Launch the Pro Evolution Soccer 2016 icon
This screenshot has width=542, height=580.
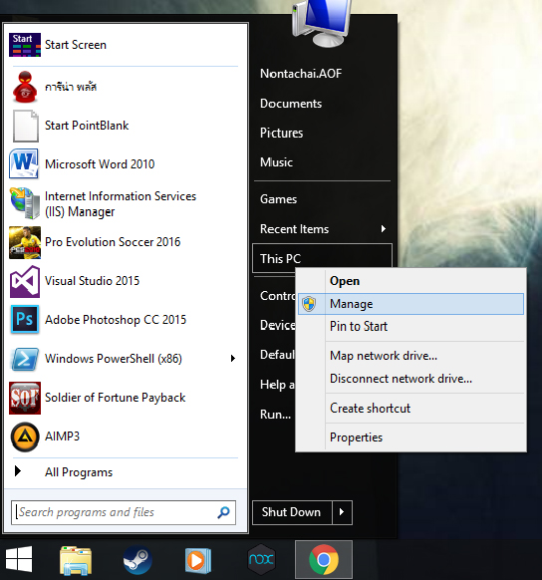[x=25, y=242]
